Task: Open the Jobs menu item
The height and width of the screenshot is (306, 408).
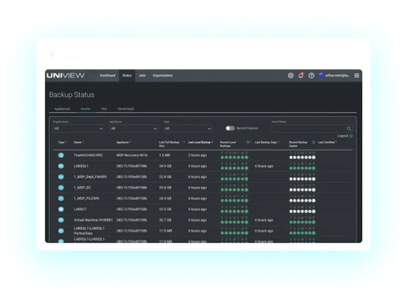Action: [x=142, y=75]
